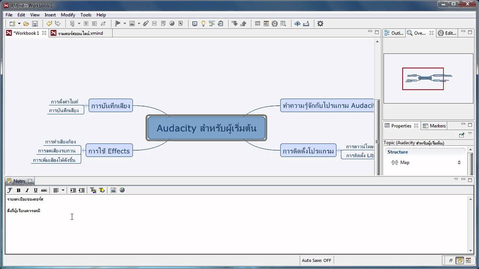Click the Gantt chart toolbar icon
479x269 pixels.
pyautogui.click(x=212, y=24)
